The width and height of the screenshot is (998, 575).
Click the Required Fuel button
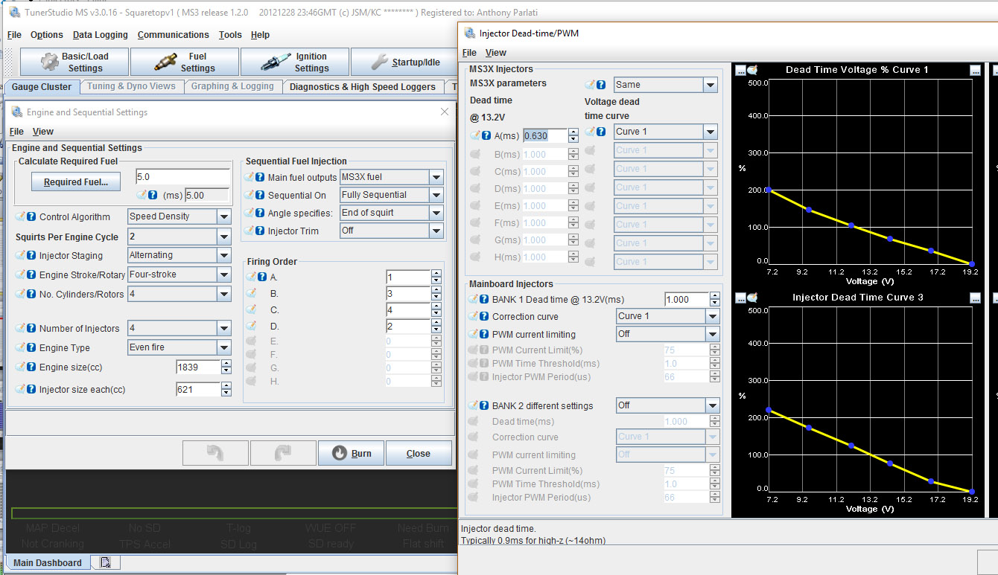[x=75, y=182]
